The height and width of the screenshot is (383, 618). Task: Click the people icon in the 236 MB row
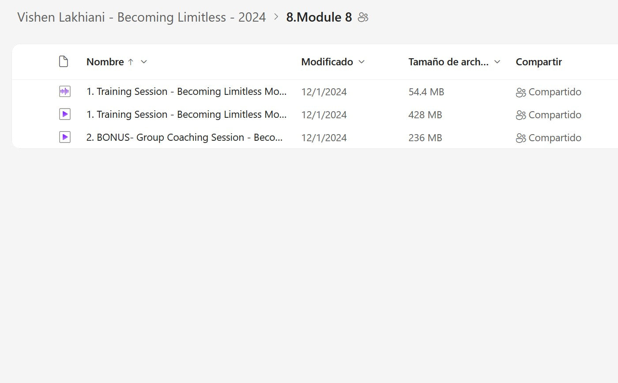pyautogui.click(x=521, y=138)
